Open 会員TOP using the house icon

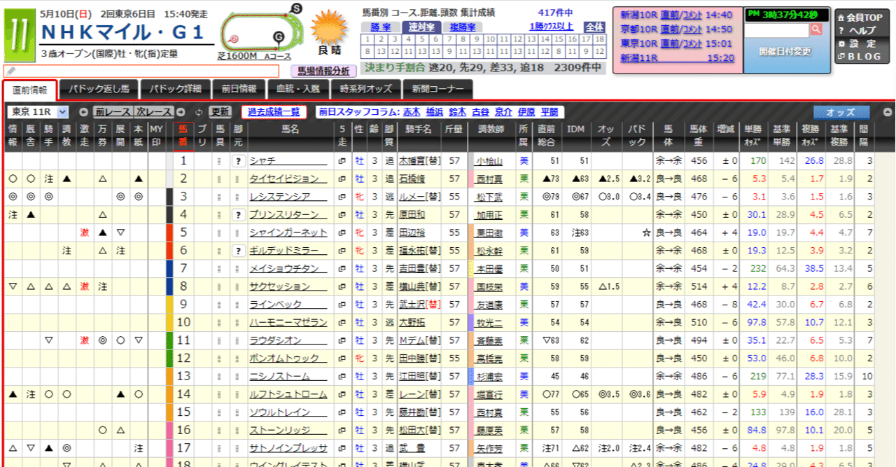841,18
